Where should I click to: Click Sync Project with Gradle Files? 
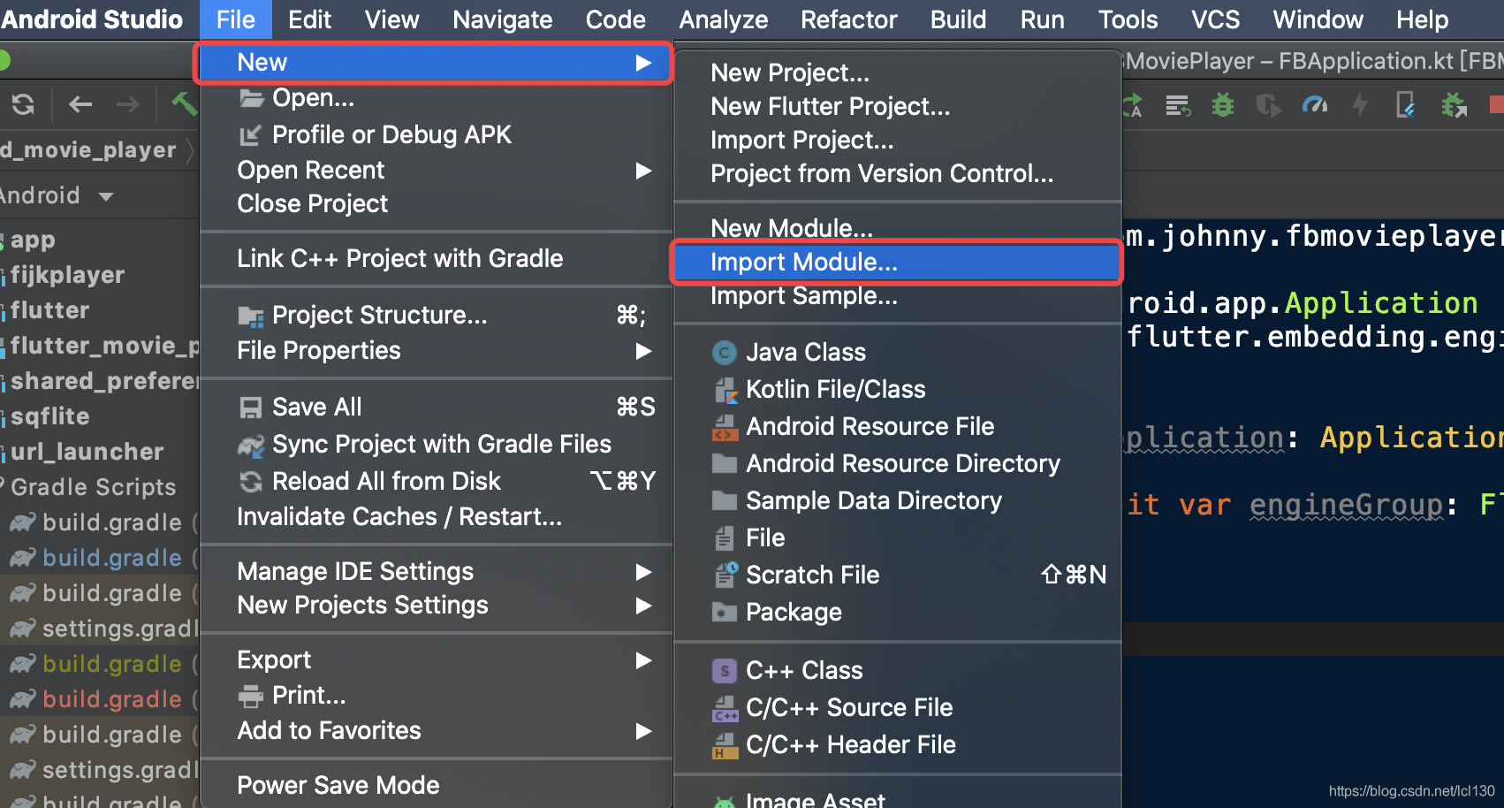pyautogui.click(x=441, y=444)
